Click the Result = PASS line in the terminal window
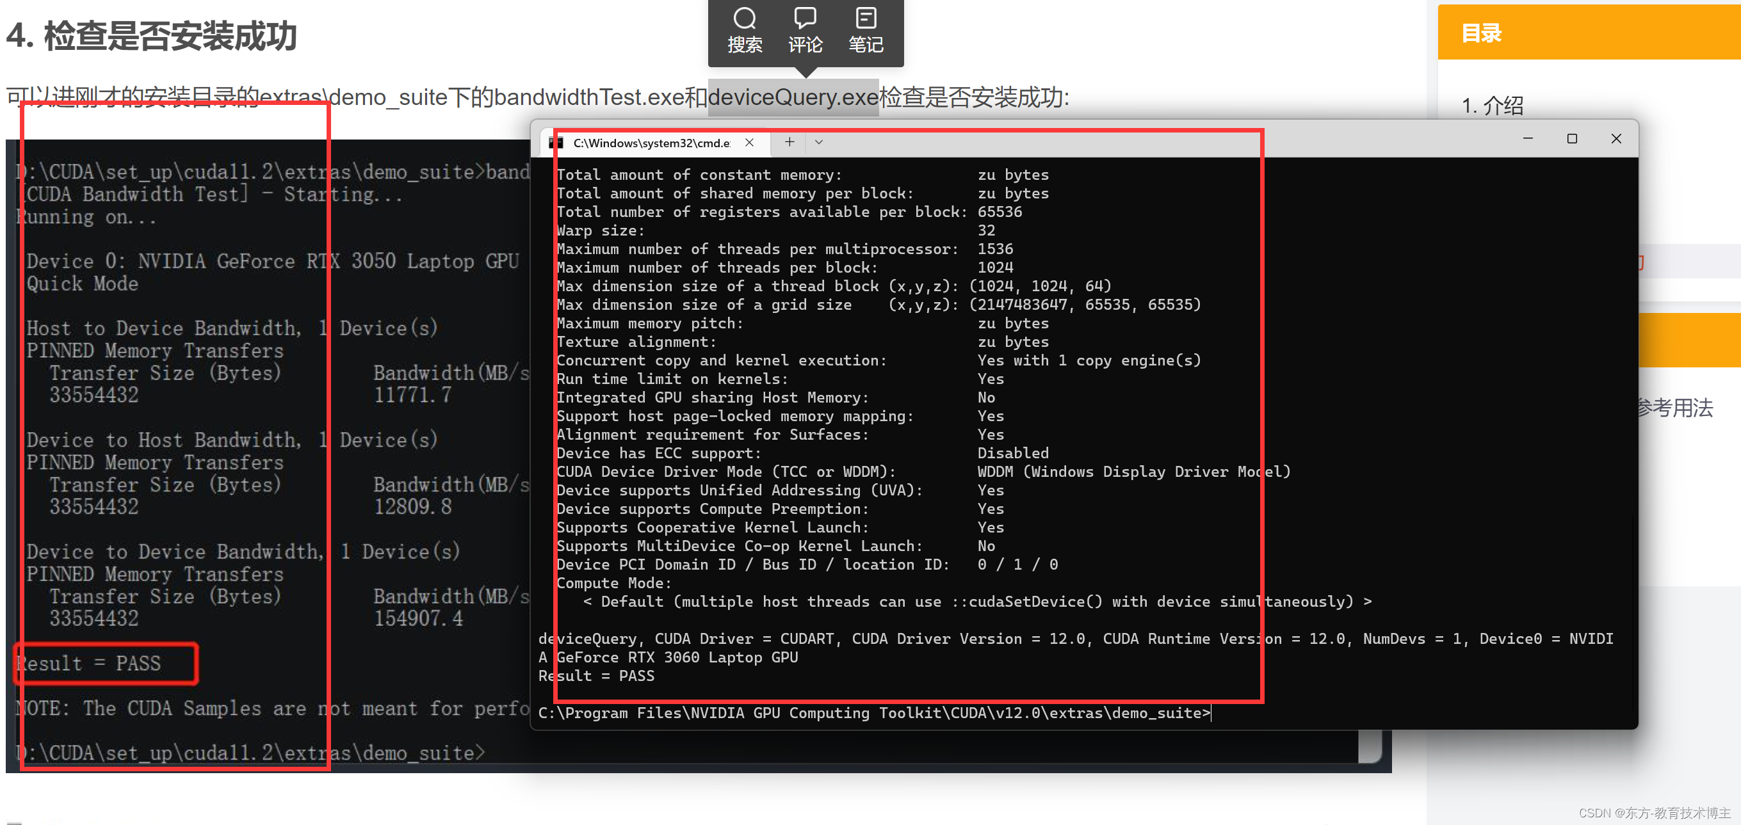Screen dimensions: 1741x825 point(596,676)
